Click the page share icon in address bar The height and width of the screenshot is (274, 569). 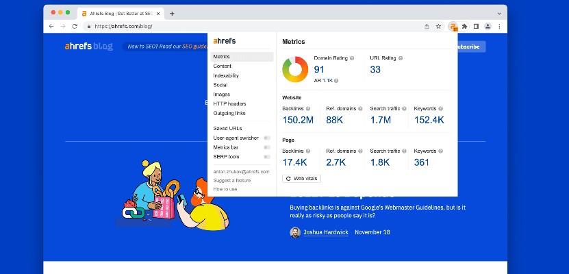point(427,26)
